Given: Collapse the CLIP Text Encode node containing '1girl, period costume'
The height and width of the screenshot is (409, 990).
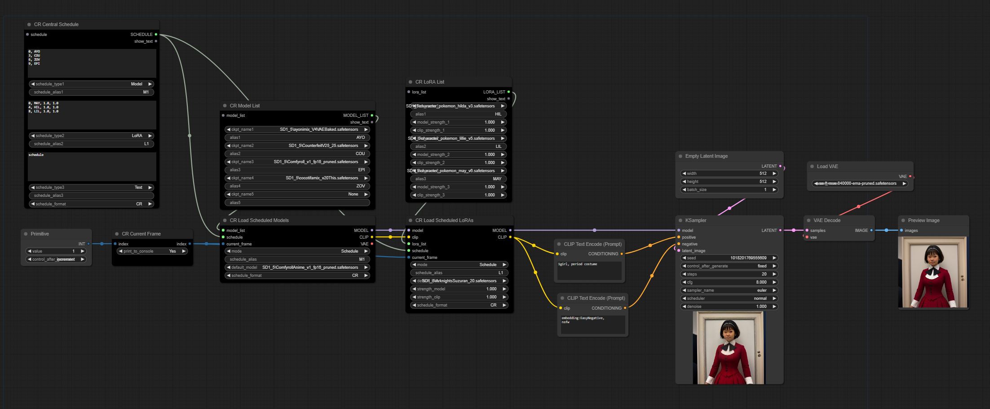Looking at the screenshot, I should pos(559,245).
